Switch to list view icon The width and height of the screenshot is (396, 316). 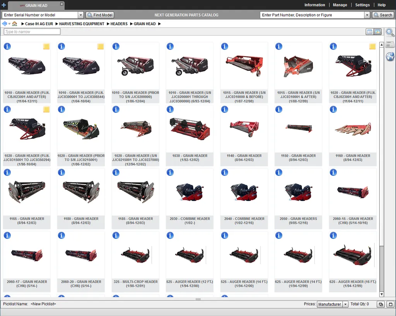[369, 32]
